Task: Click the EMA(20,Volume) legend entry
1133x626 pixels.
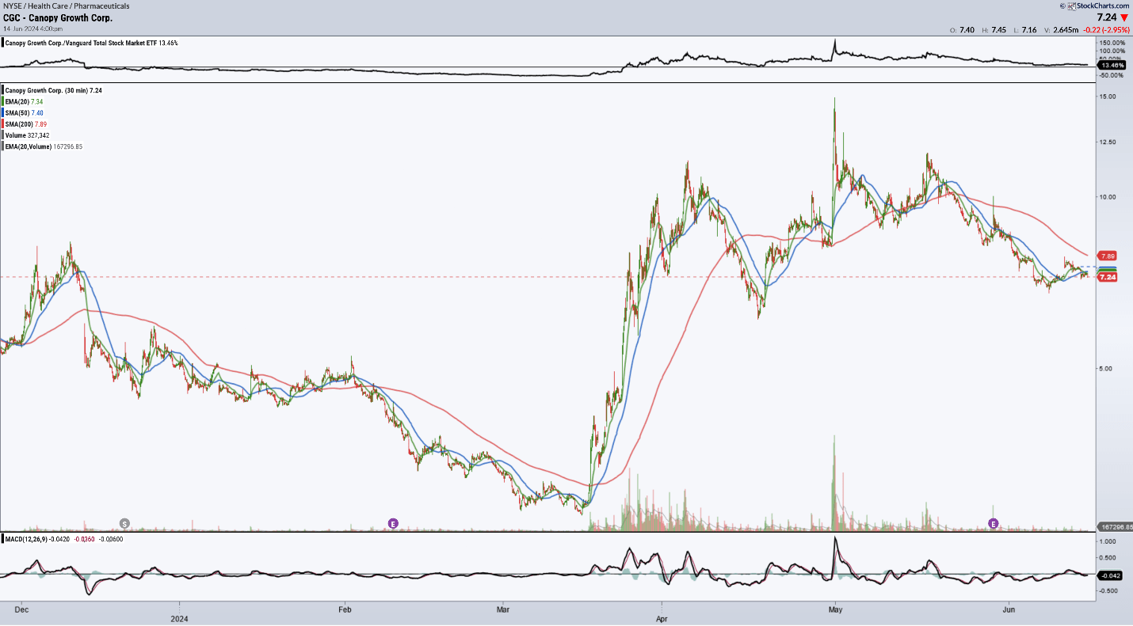Action: 44,146
